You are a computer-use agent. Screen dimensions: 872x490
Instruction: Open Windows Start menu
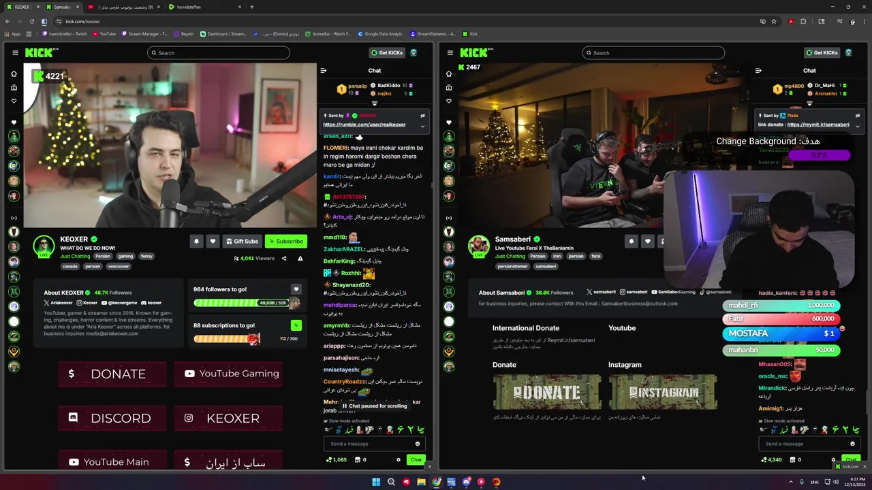376,482
